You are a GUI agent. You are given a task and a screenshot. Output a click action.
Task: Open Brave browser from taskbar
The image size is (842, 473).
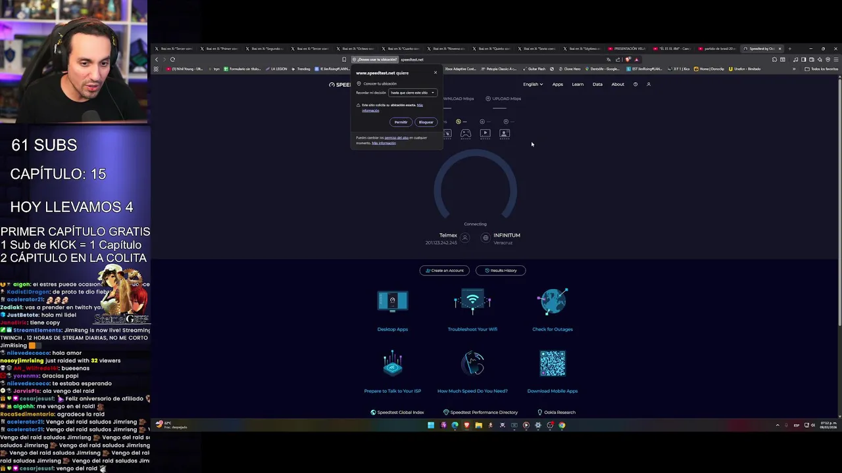[x=466, y=425]
